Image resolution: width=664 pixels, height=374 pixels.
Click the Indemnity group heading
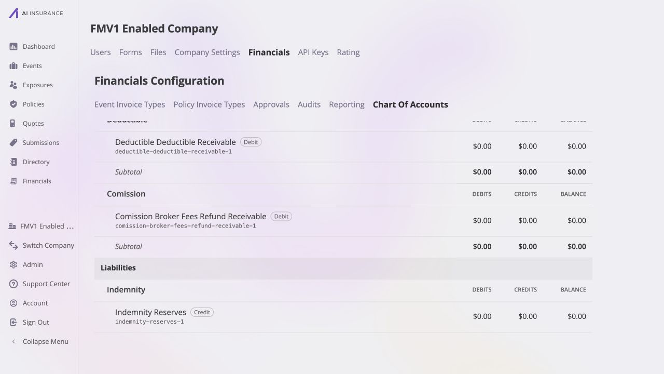[126, 290]
